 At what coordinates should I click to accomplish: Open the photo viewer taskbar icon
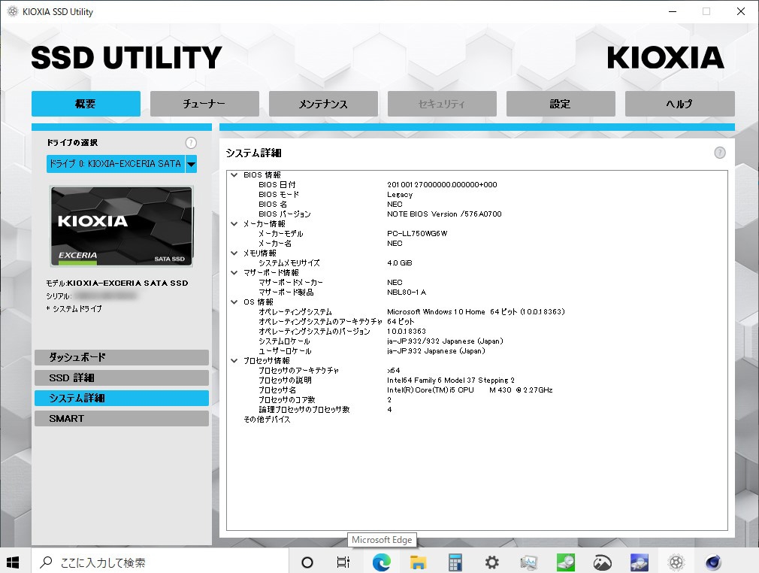603,562
